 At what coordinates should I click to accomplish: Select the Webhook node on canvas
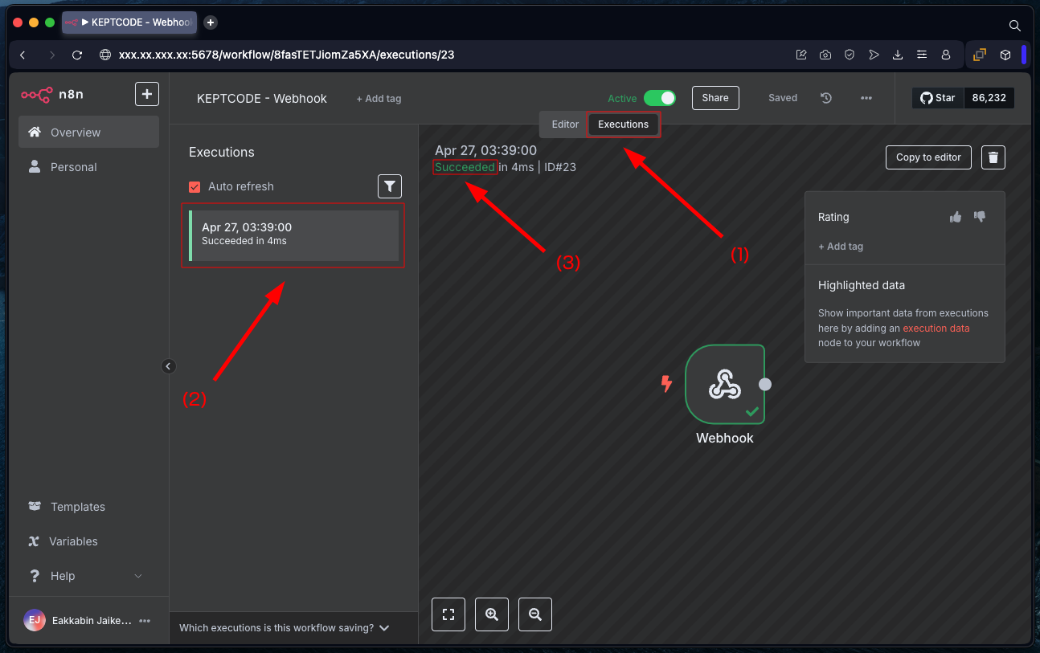724,385
